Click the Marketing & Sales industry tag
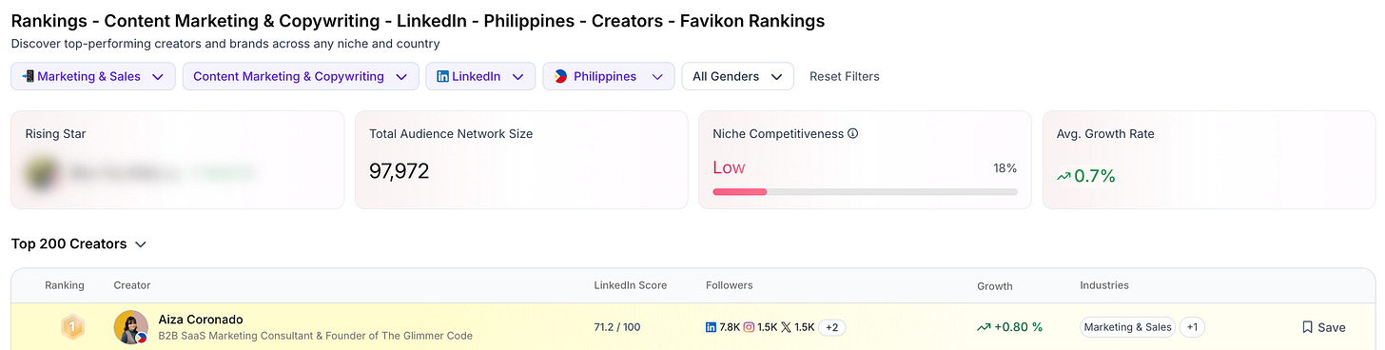Screen dimensions: 1385x350 pyautogui.click(x=1127, y=327)
